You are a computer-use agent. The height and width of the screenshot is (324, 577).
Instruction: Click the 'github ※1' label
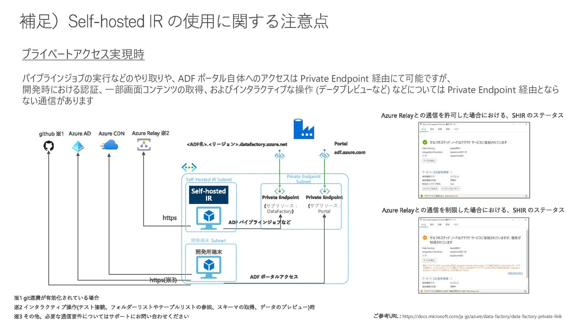point(51,134)
